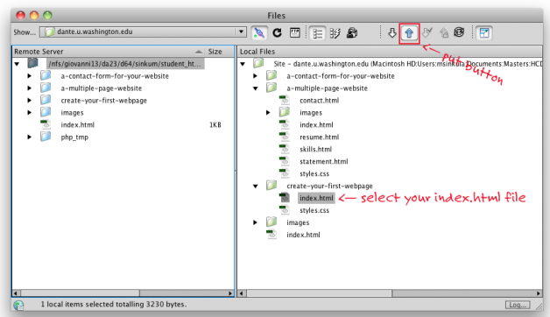Expand remote create-your-first-webpage folder
The height and width of the screenshot is (317, 550).
[x=30, y=101]
